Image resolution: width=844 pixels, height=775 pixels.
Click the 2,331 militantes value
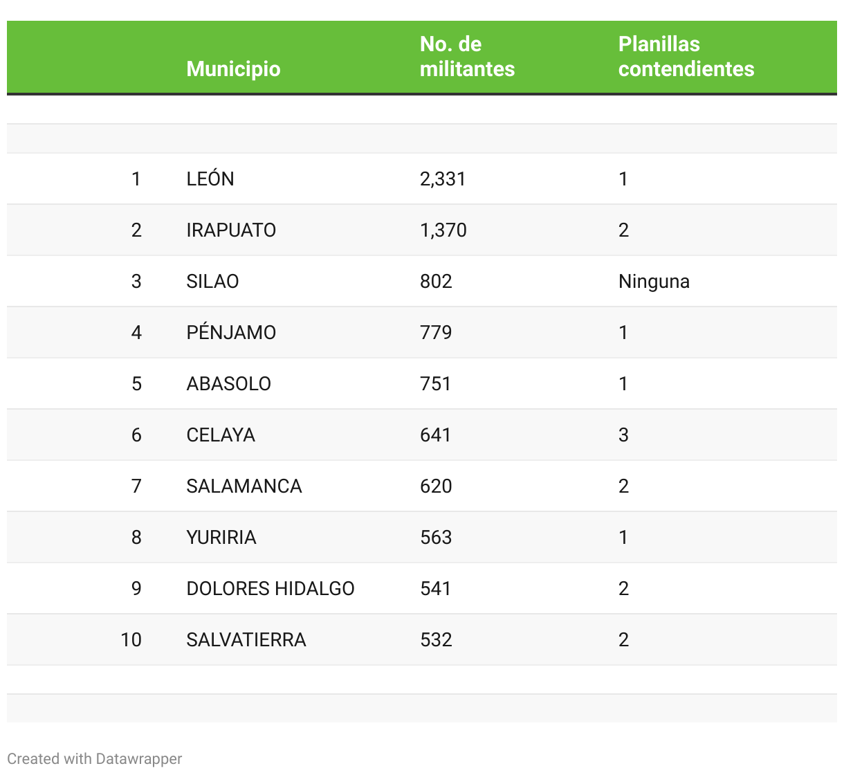point(443,179)
